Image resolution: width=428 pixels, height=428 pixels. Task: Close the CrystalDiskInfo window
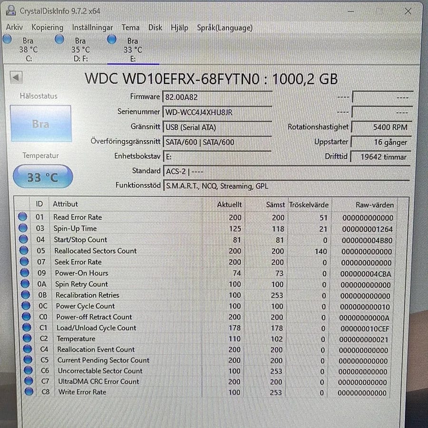coord(408,11)
